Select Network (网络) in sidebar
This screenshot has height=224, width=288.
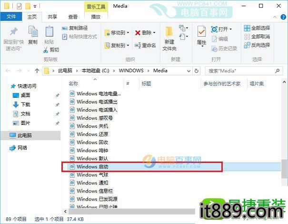pyautogui.click(x=19, y=148)
